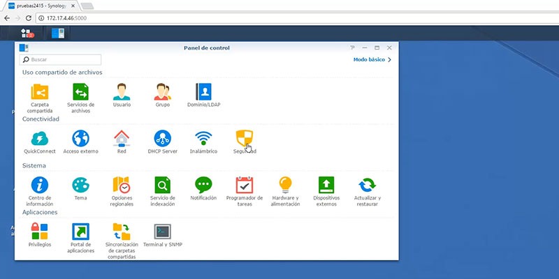Open Dominio/LDAP settings
559x279 pixels.
pos(203,95)
